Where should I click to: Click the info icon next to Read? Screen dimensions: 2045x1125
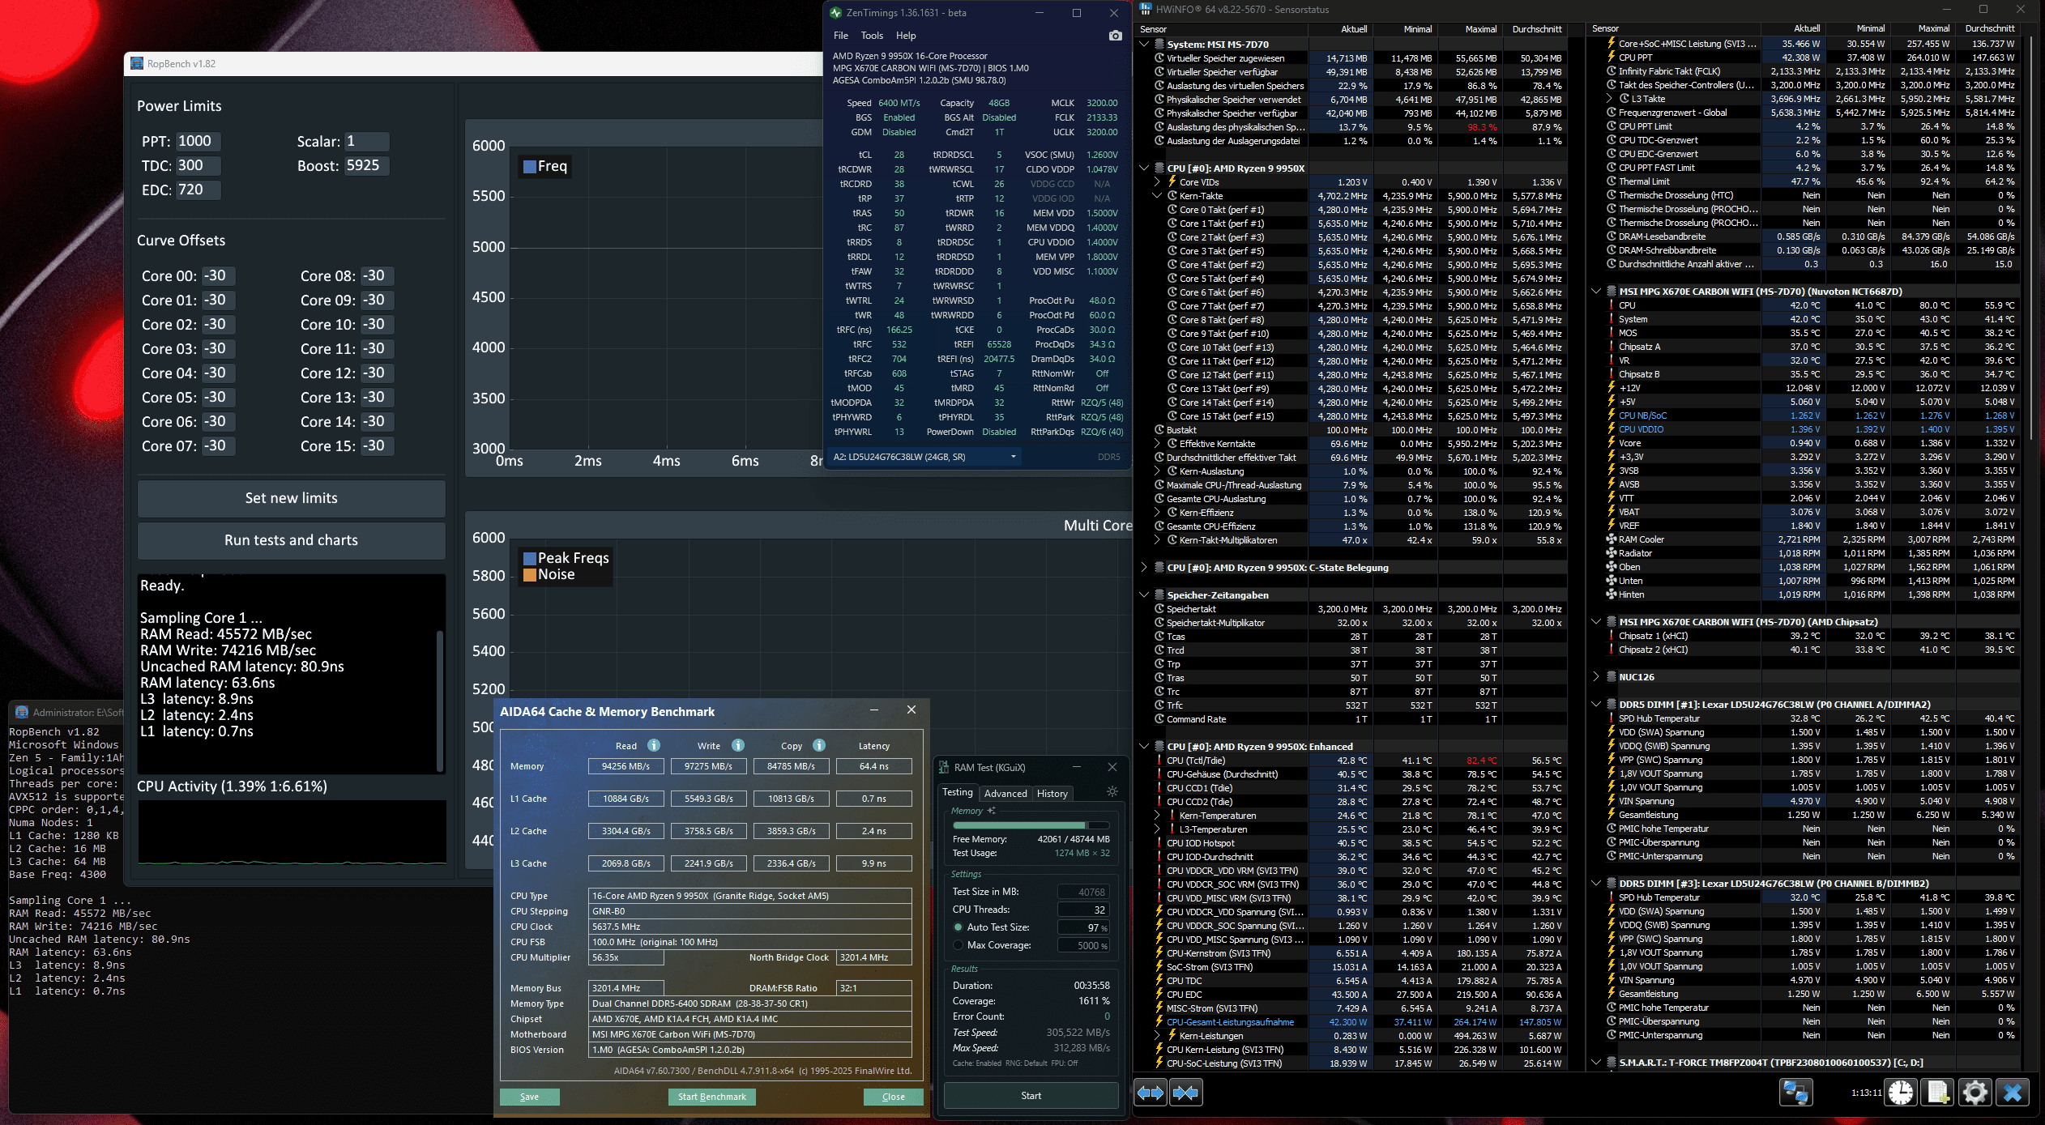[654, 745]
